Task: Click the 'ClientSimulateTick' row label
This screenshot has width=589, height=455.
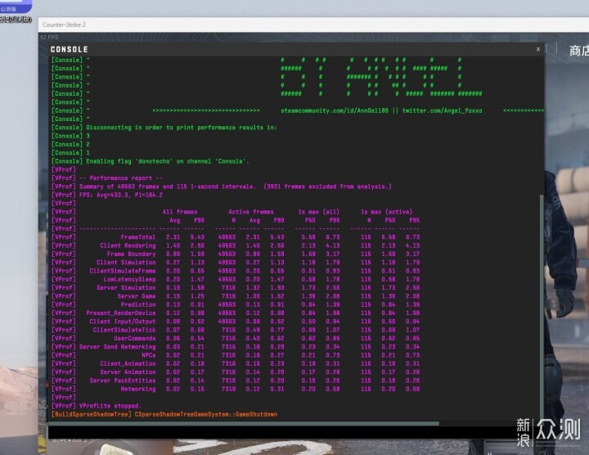Action: coord(124,330)
